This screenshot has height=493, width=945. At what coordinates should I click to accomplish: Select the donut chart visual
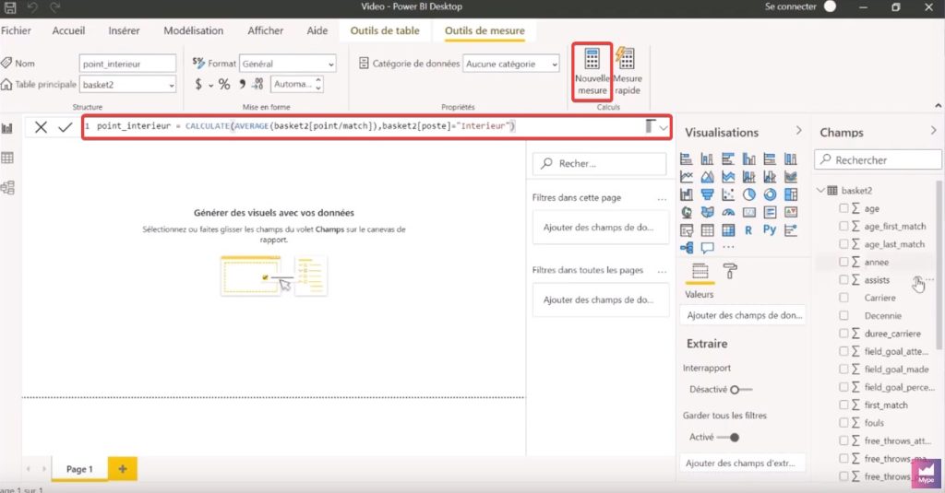(x=770, y=194)
